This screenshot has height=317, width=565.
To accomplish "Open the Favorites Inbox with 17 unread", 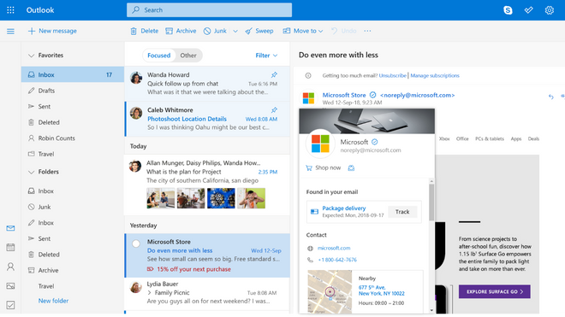I will tap(73, 75).
